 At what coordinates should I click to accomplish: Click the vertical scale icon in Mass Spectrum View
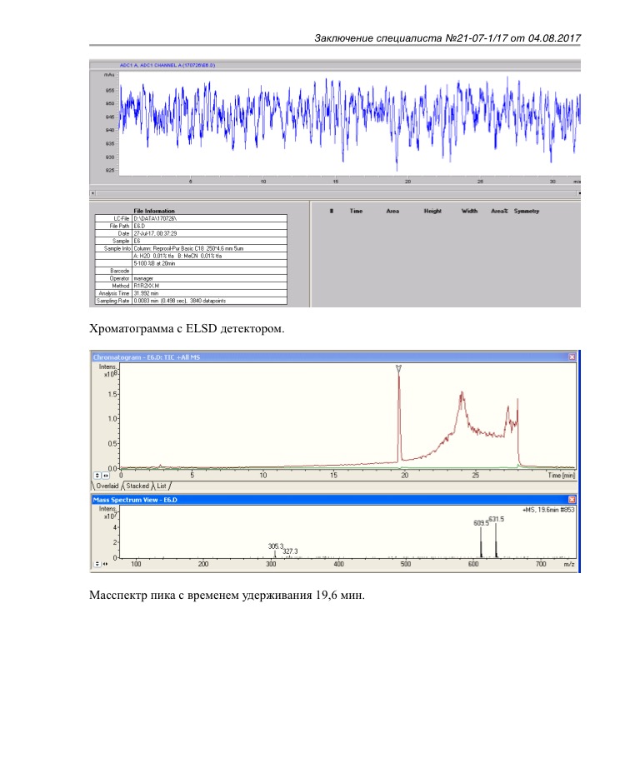point(97,564)
